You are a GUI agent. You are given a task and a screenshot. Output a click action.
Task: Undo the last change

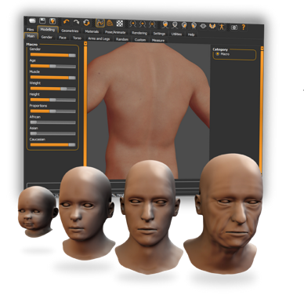(x=67, y=22)
